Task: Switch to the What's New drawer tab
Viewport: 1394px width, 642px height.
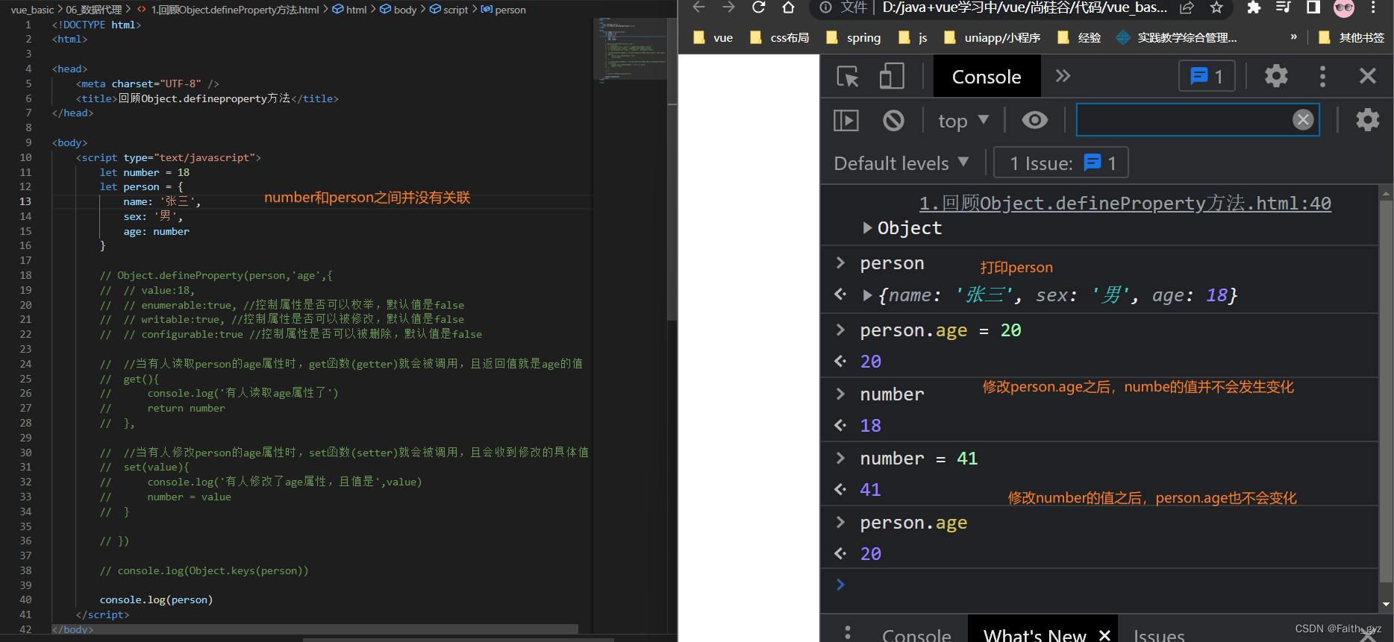Action: (x=1034, y=635)
